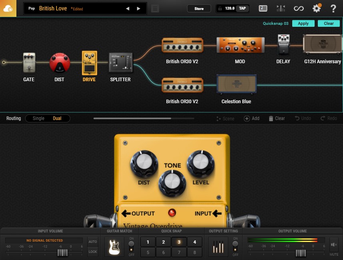Open the ToneCloud cloud icon
This screenshot has height=260, width=343.
point(8,8)
